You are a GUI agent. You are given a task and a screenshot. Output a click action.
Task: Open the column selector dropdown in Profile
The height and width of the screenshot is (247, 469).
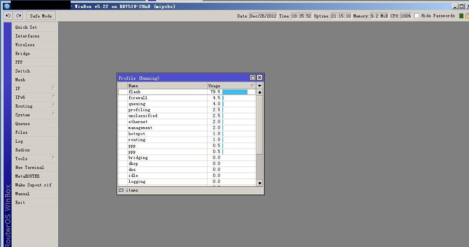(x=259, y=86)
